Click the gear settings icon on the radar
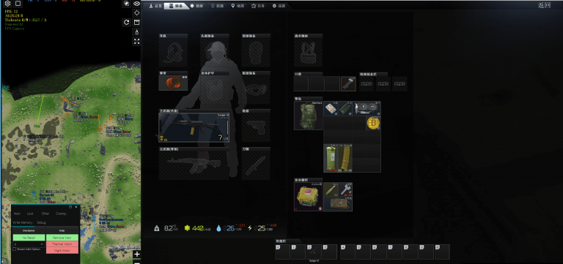 tap(7, 4)
